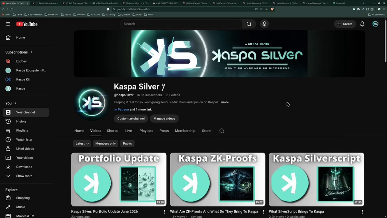
Task: Go back in the browser
Action: (x=3, y=9)
